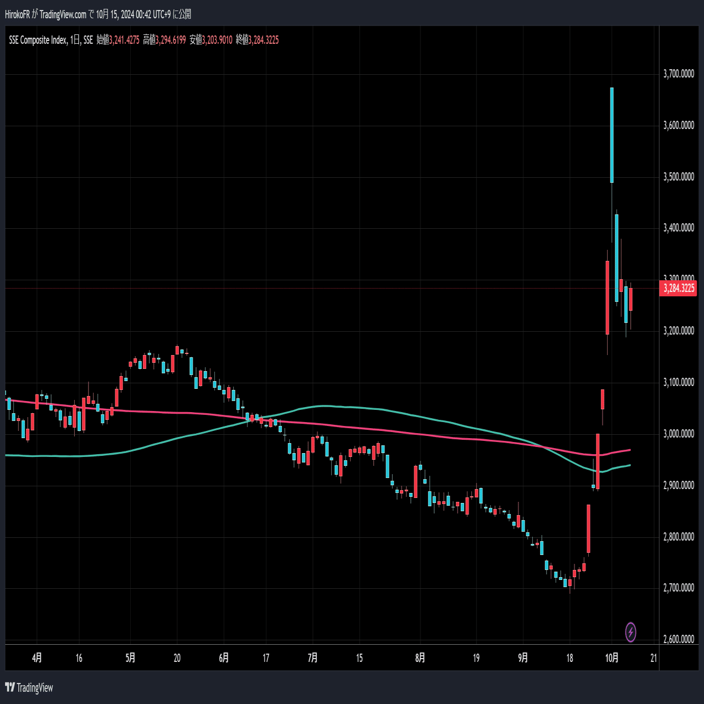Click the 3,200.0000 price axis label
Viewport: 704px width, 704px height.
pos(679,331)
